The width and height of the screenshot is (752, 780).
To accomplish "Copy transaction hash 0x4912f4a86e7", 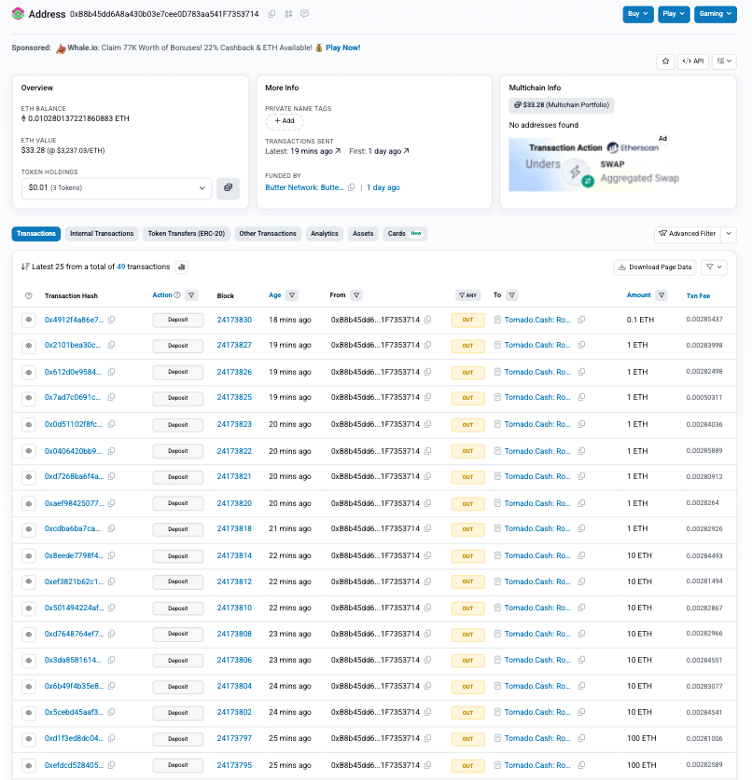I will point(111,320).
